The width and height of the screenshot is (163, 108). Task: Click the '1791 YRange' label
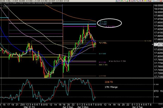coord(111,87)
